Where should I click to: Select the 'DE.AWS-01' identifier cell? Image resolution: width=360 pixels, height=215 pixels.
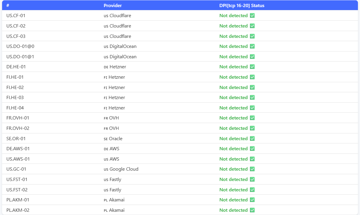coord(18,149)
